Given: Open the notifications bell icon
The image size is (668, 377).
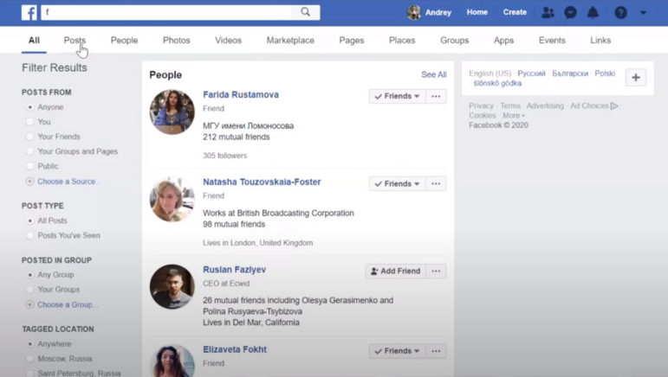Looking at the screenshot, I should [x=593, y=12].
